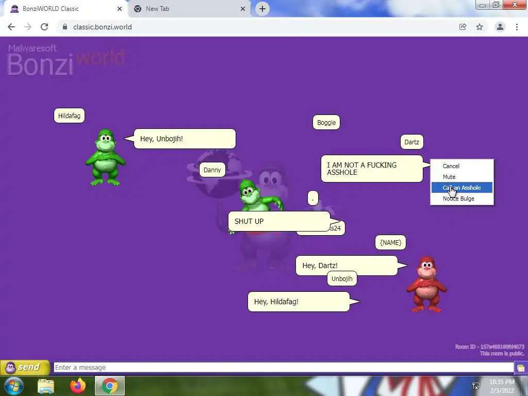
Task: Click the browser back arrow
Action: [11, 27]
